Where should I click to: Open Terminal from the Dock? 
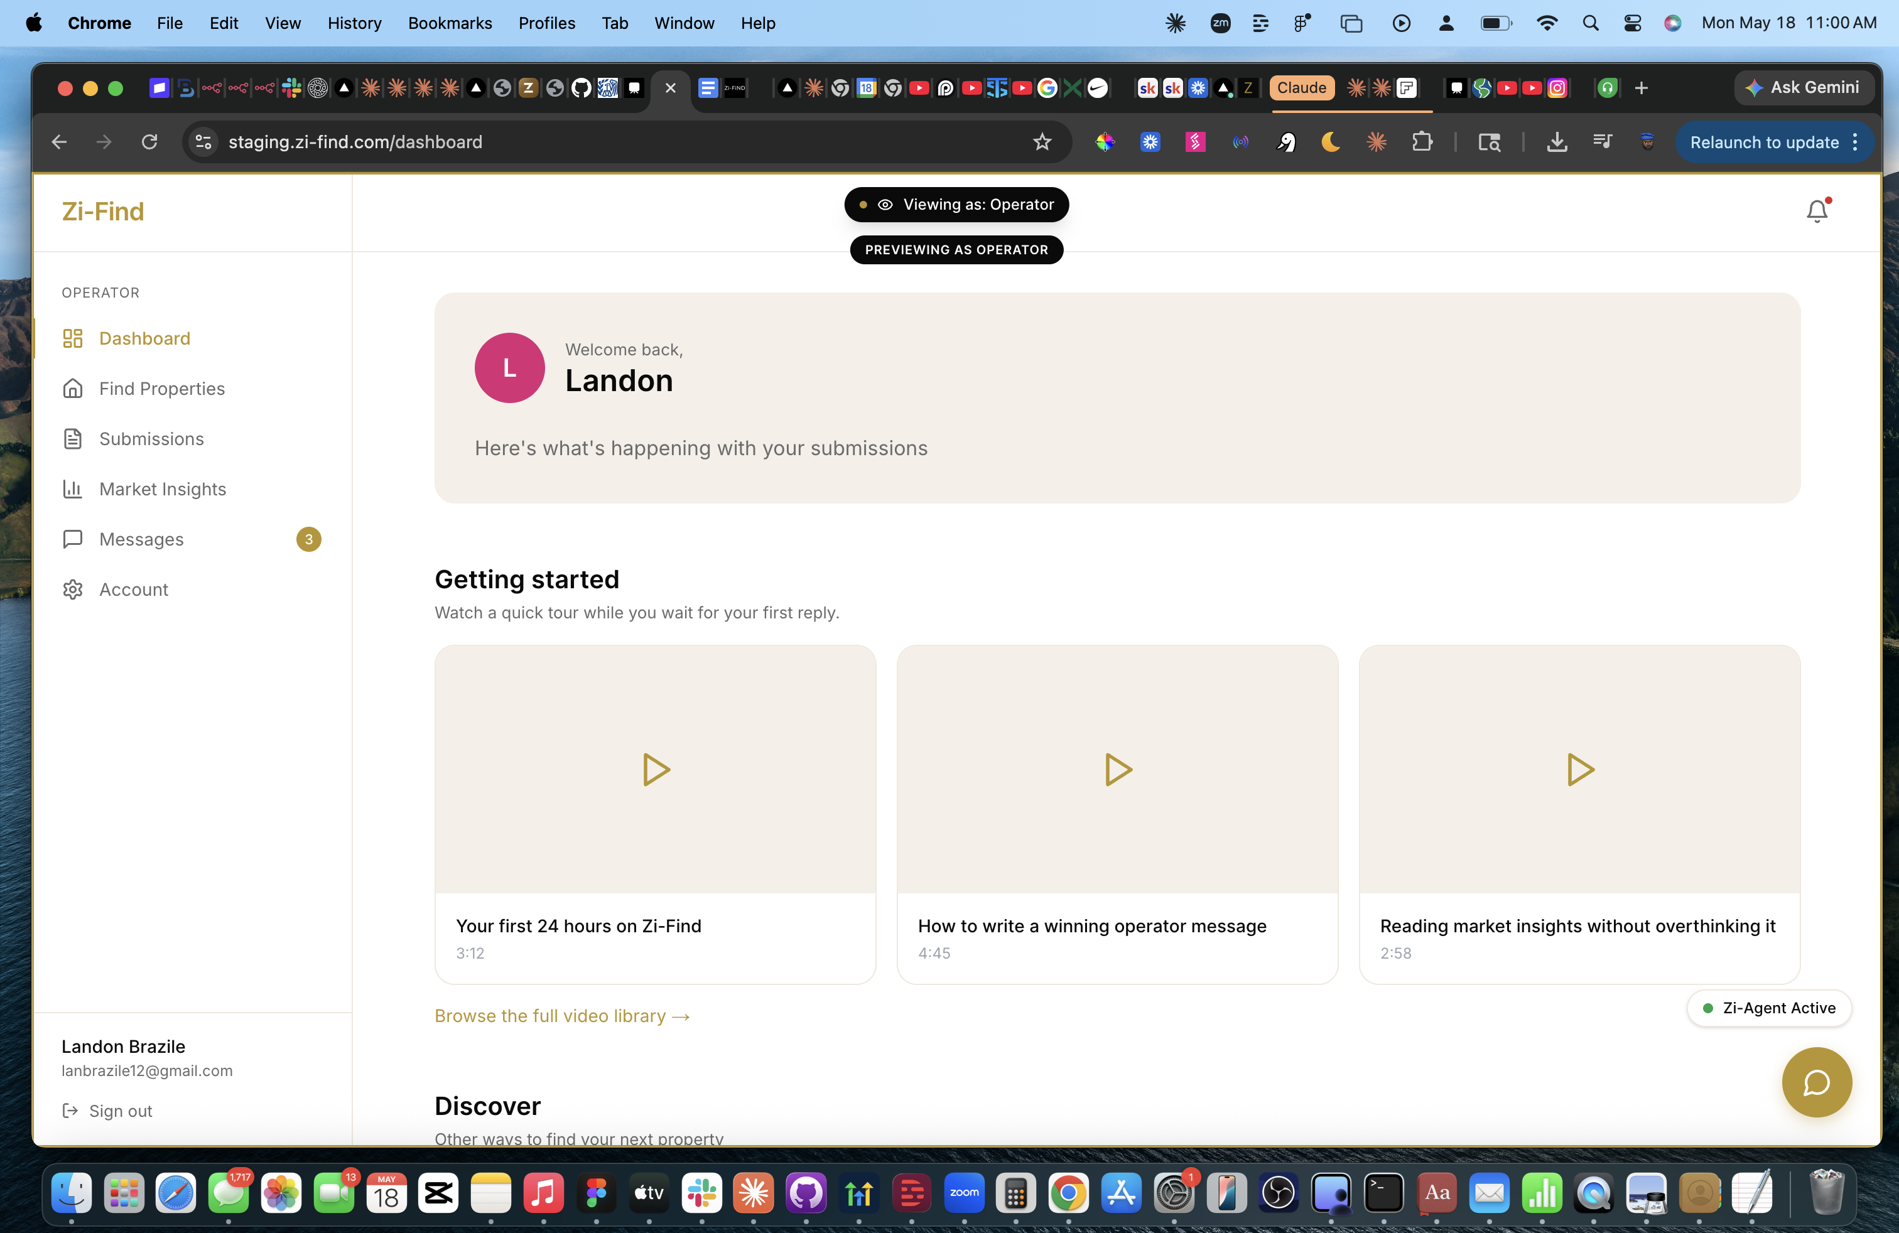coord(1383,1193)
